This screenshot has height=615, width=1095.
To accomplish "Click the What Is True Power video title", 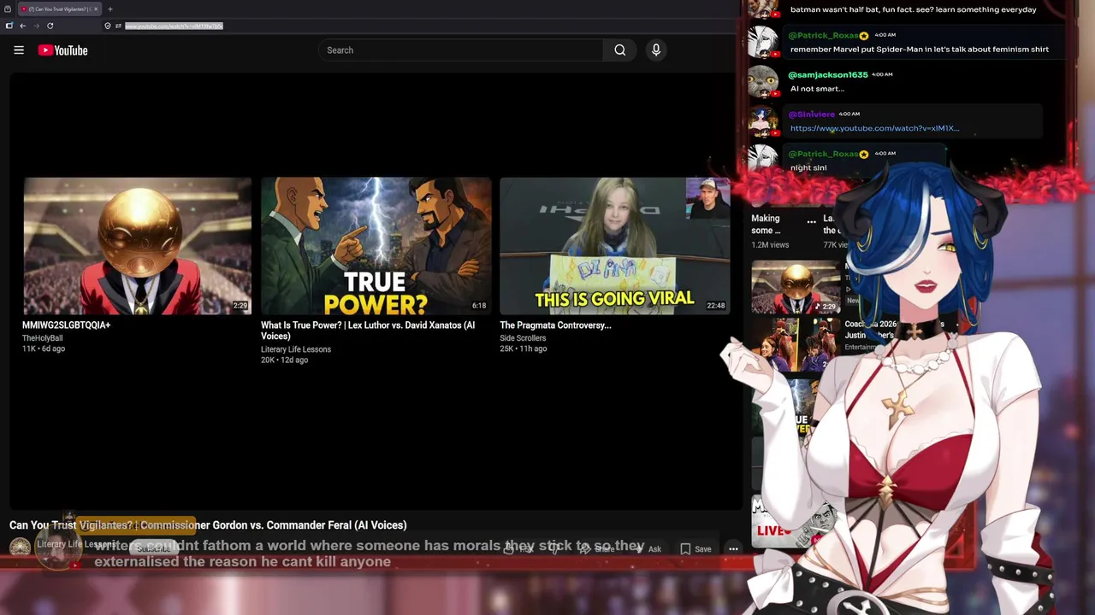I will pos(368,331).
